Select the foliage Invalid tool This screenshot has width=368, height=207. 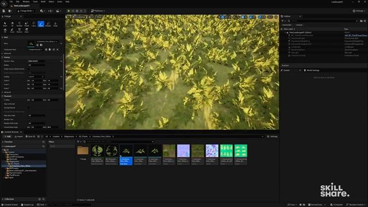26,24
